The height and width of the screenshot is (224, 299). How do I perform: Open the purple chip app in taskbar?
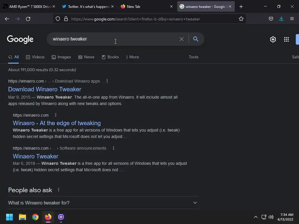(x=61, y=217)
